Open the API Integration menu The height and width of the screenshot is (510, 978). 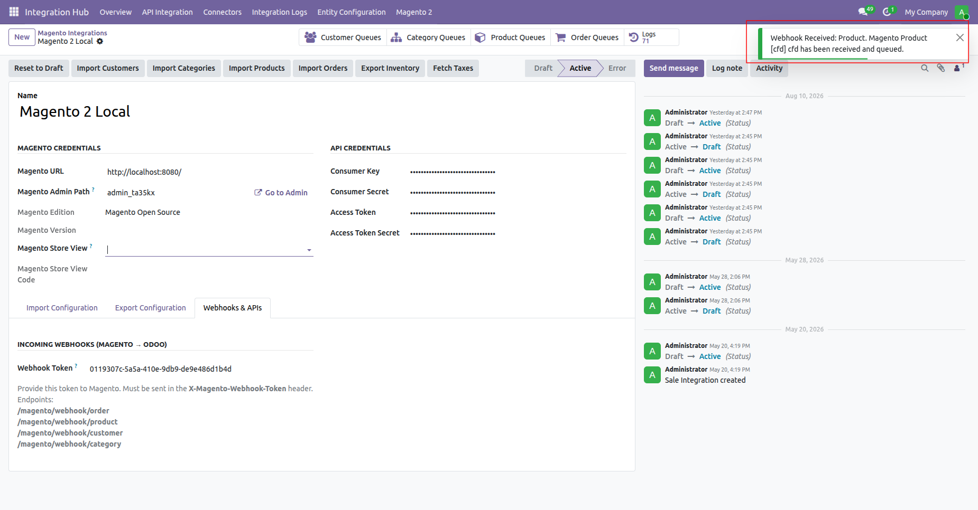tap(167, 12)
